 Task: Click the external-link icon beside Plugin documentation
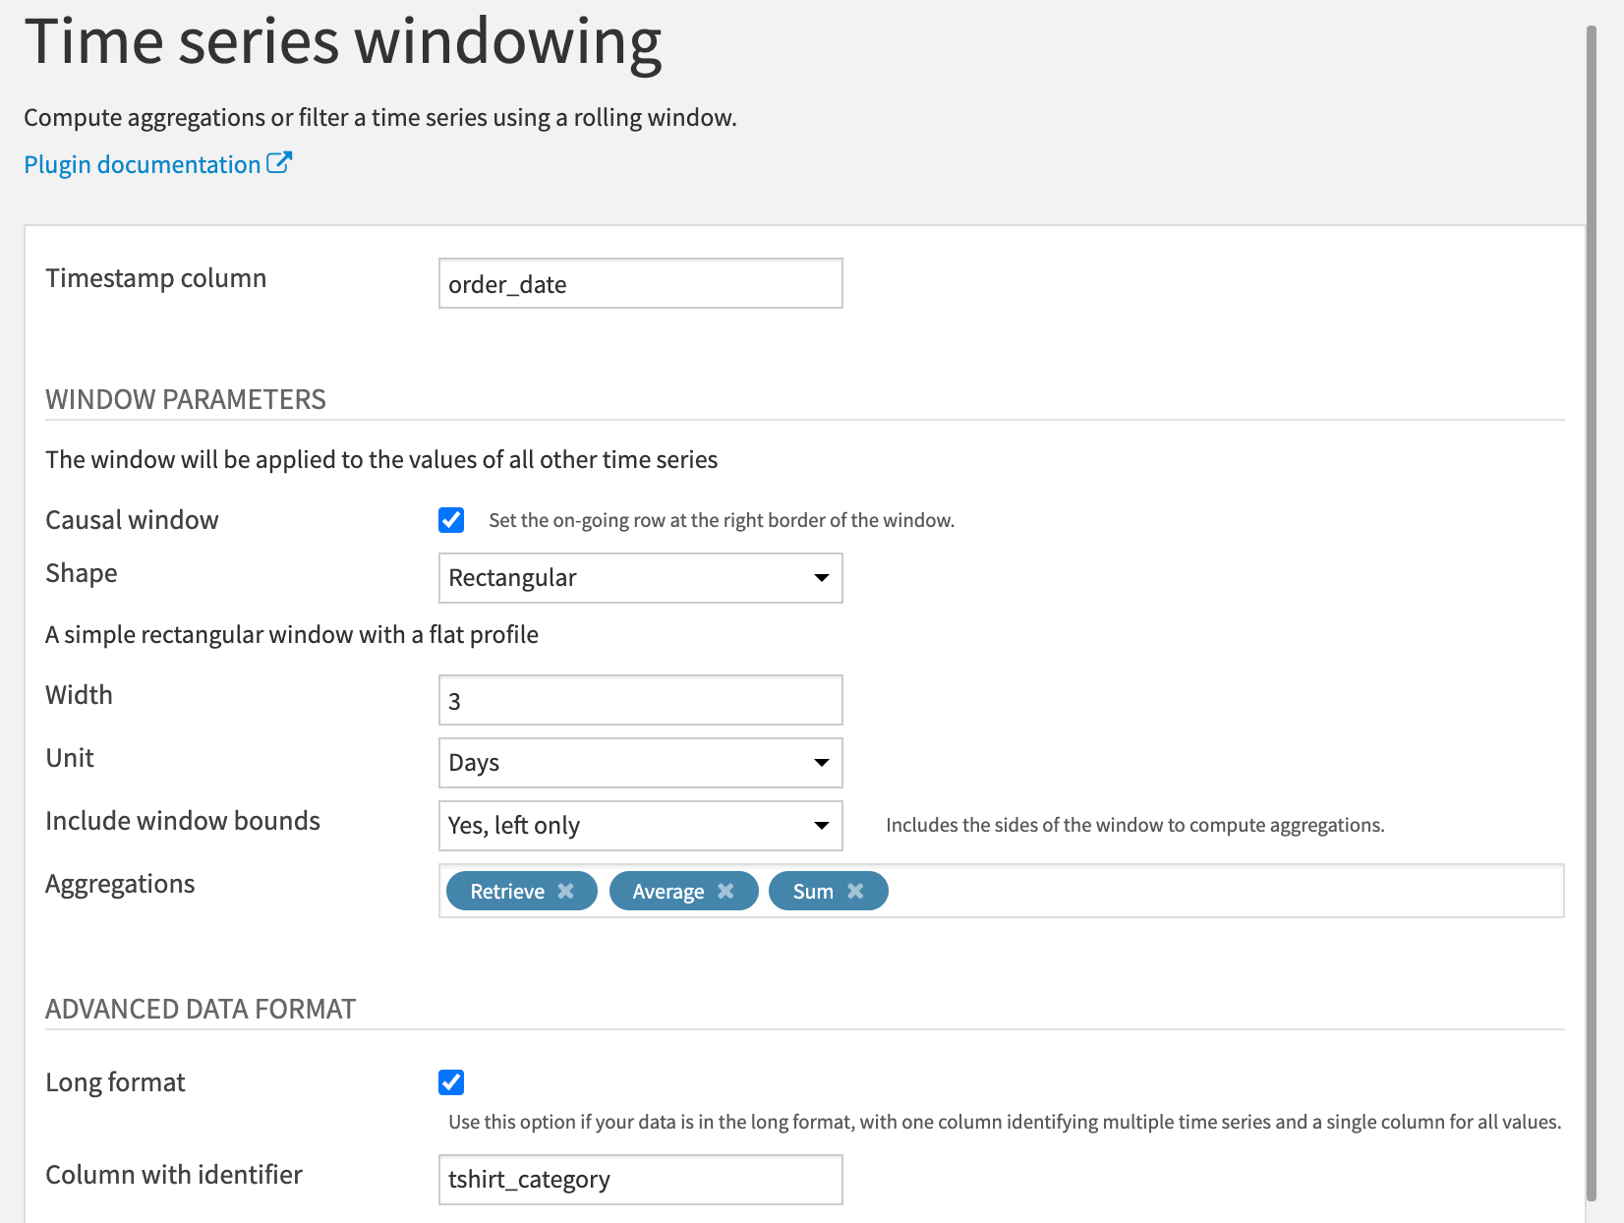(280, 162)
